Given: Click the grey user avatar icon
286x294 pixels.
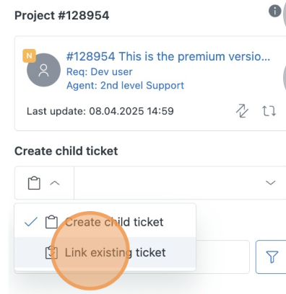Looking at the screenshot, I should pos(43,70).
